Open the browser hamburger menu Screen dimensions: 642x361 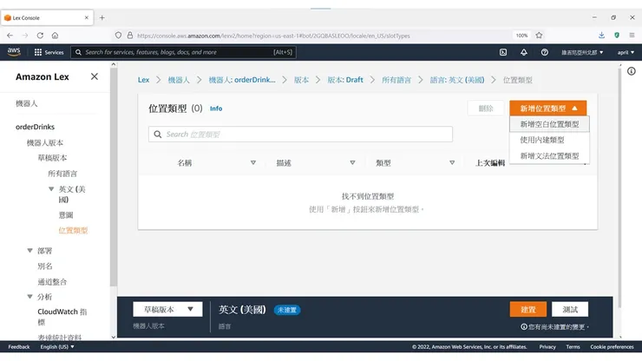pyautogui.click(x=632, y=36)
